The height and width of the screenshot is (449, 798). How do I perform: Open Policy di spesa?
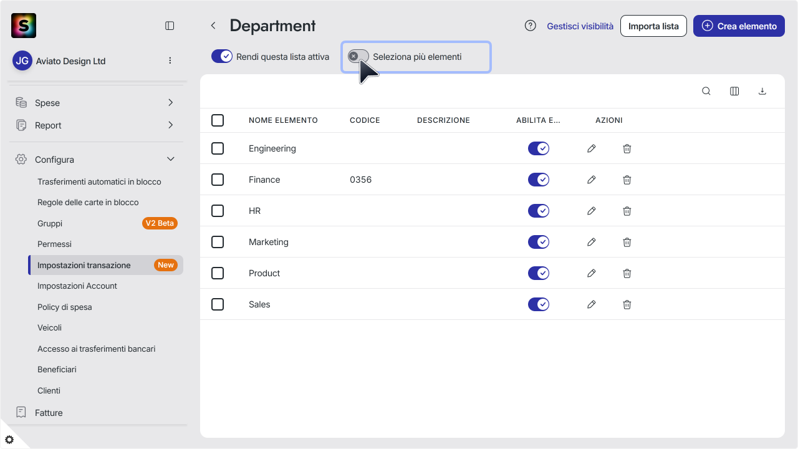(65, 307)
